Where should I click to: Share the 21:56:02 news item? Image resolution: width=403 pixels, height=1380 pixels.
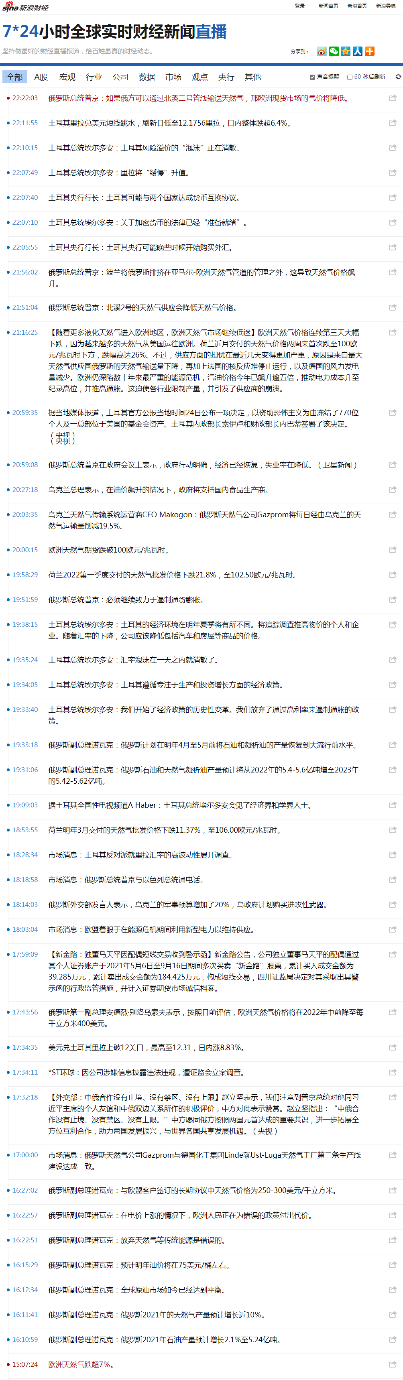[x=392, y=272]
